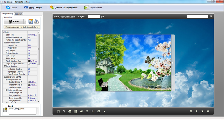Image resolution: width=224 pixels, height=120 pixels.
Task: Click the next page arrow beside the book
Action: pyautogui.click(x=173, y=63)
